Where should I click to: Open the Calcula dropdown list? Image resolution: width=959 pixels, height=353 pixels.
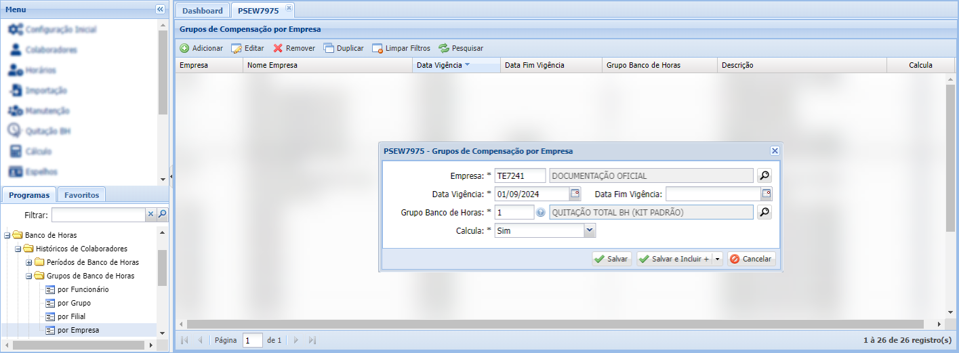pyautogui.click(x=590, y=231)
